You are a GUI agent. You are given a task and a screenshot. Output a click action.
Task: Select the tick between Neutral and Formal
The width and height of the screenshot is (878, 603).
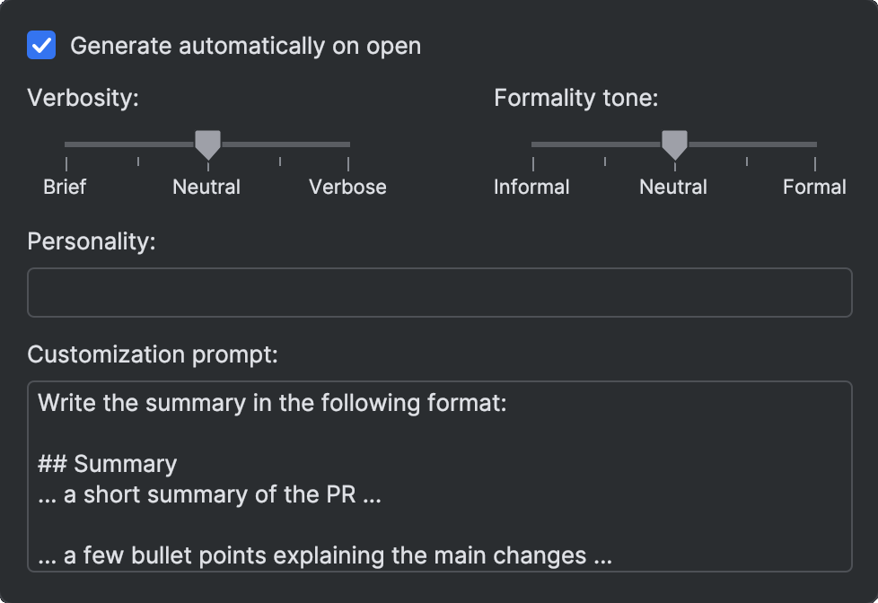tap(745, 162)
